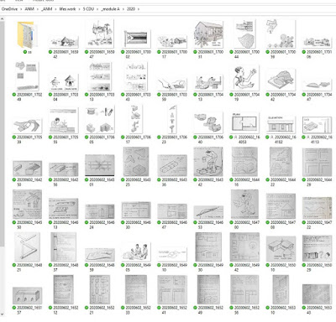The width and height of the screenshot is (336, 322).
Task: Select the PLAN floor plan thumbnail
Action: [x=244, y=123]
